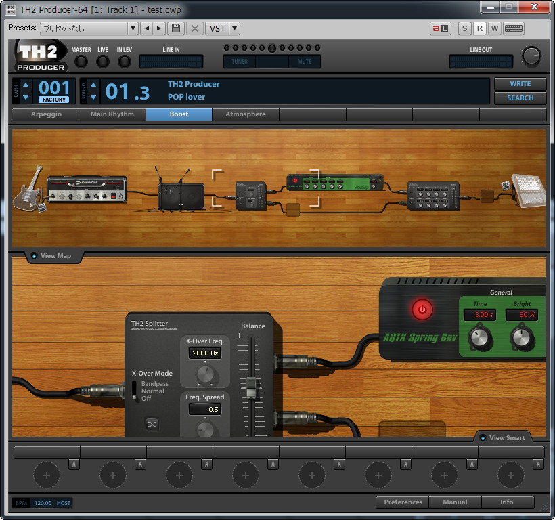The image size is (555, 520).
Task: Click the SEARCH button
Action: coord(520,97)
